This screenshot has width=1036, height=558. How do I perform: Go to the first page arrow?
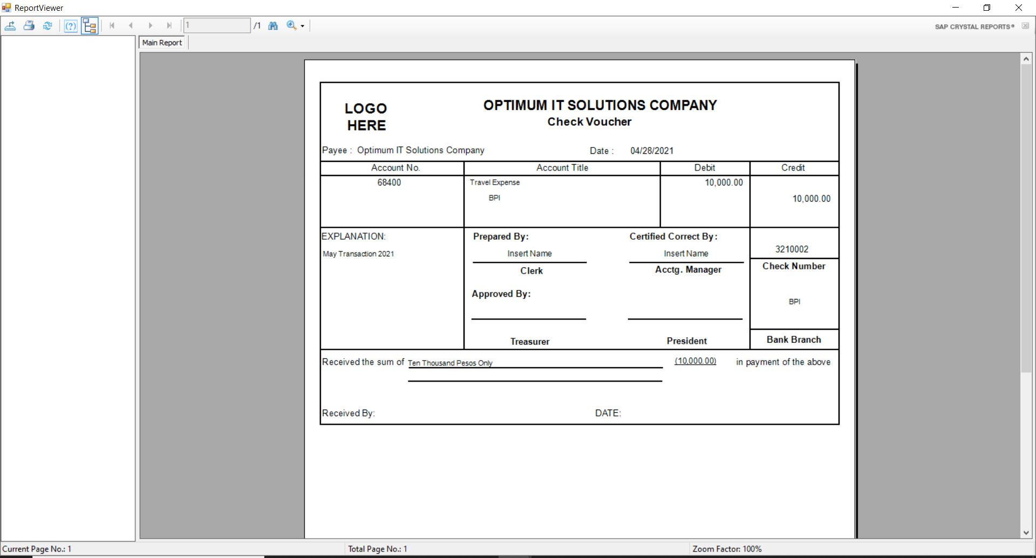pyautogui.click(x=112, y=25)
